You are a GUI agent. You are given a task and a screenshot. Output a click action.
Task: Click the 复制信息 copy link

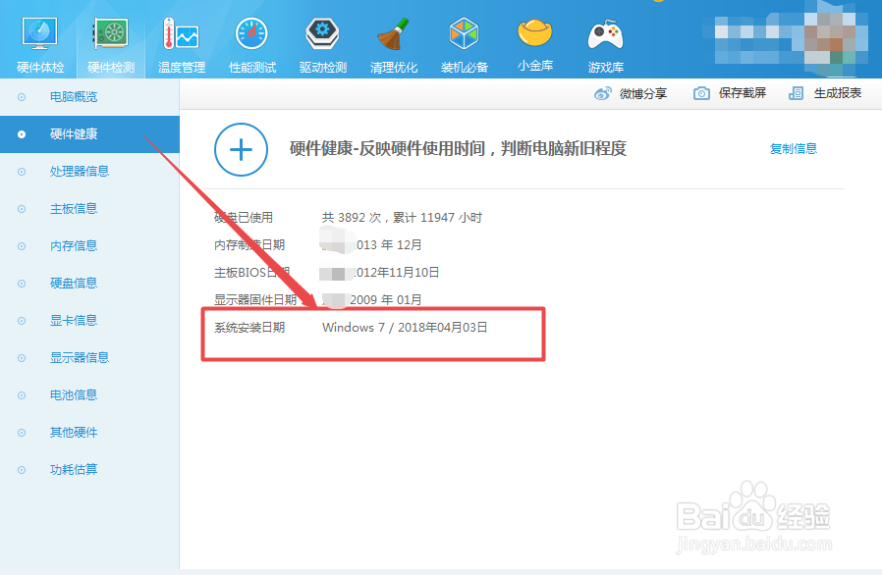tap(793, 148)
